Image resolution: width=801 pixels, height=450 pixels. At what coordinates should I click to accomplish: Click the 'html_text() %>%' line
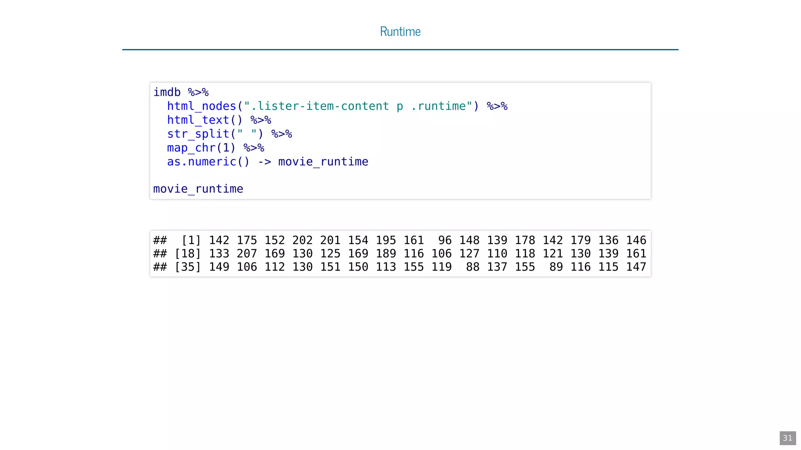coord(219,120)
